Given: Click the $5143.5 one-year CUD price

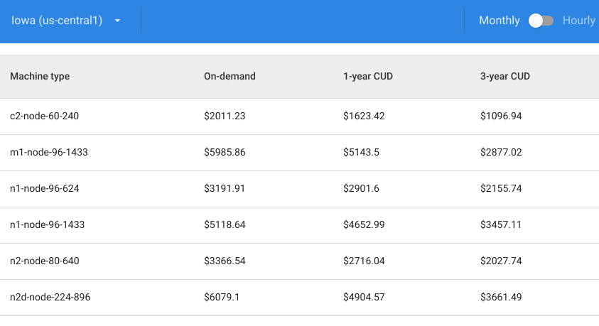Looking at the screenshot, I should [x=362, y=152].
